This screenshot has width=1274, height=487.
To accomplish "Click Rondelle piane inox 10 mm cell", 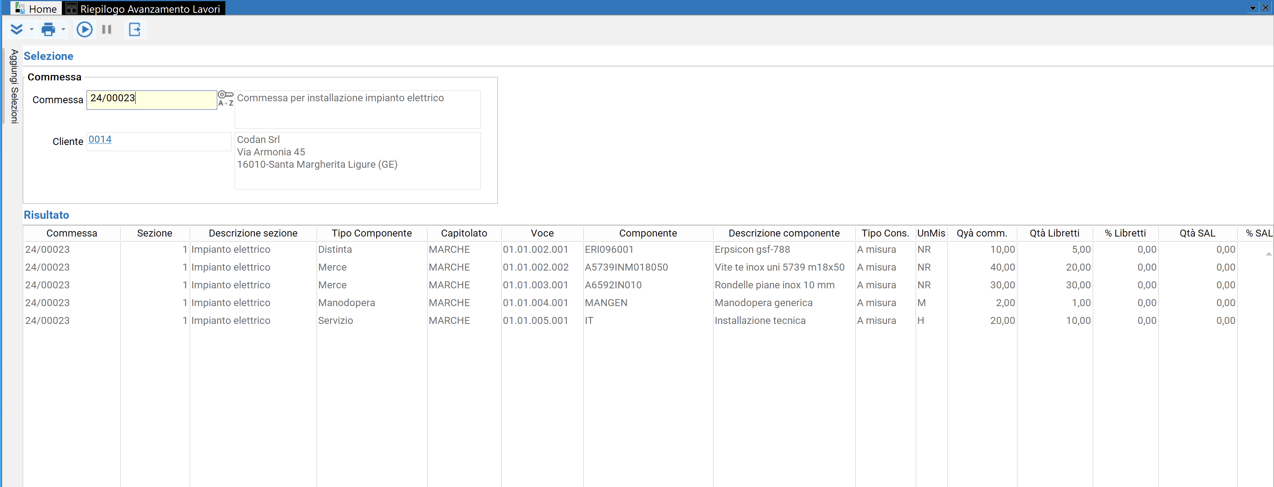I will point(784,285).
